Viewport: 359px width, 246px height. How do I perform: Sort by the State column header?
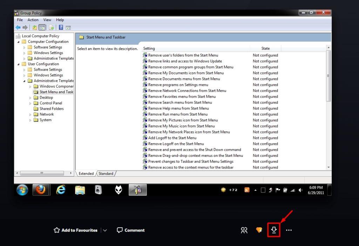tap(266, 48)
